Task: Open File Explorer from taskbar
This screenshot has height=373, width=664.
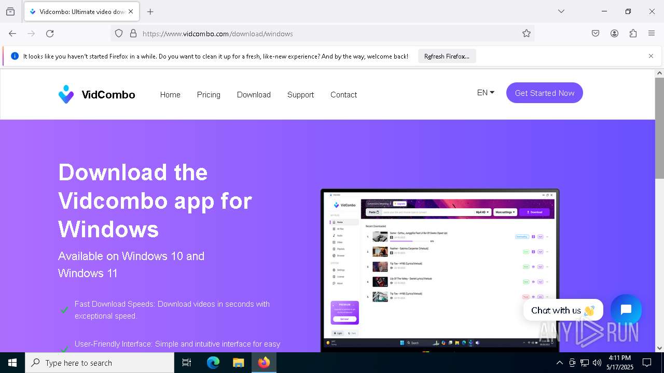Action: tap(239, 363)
